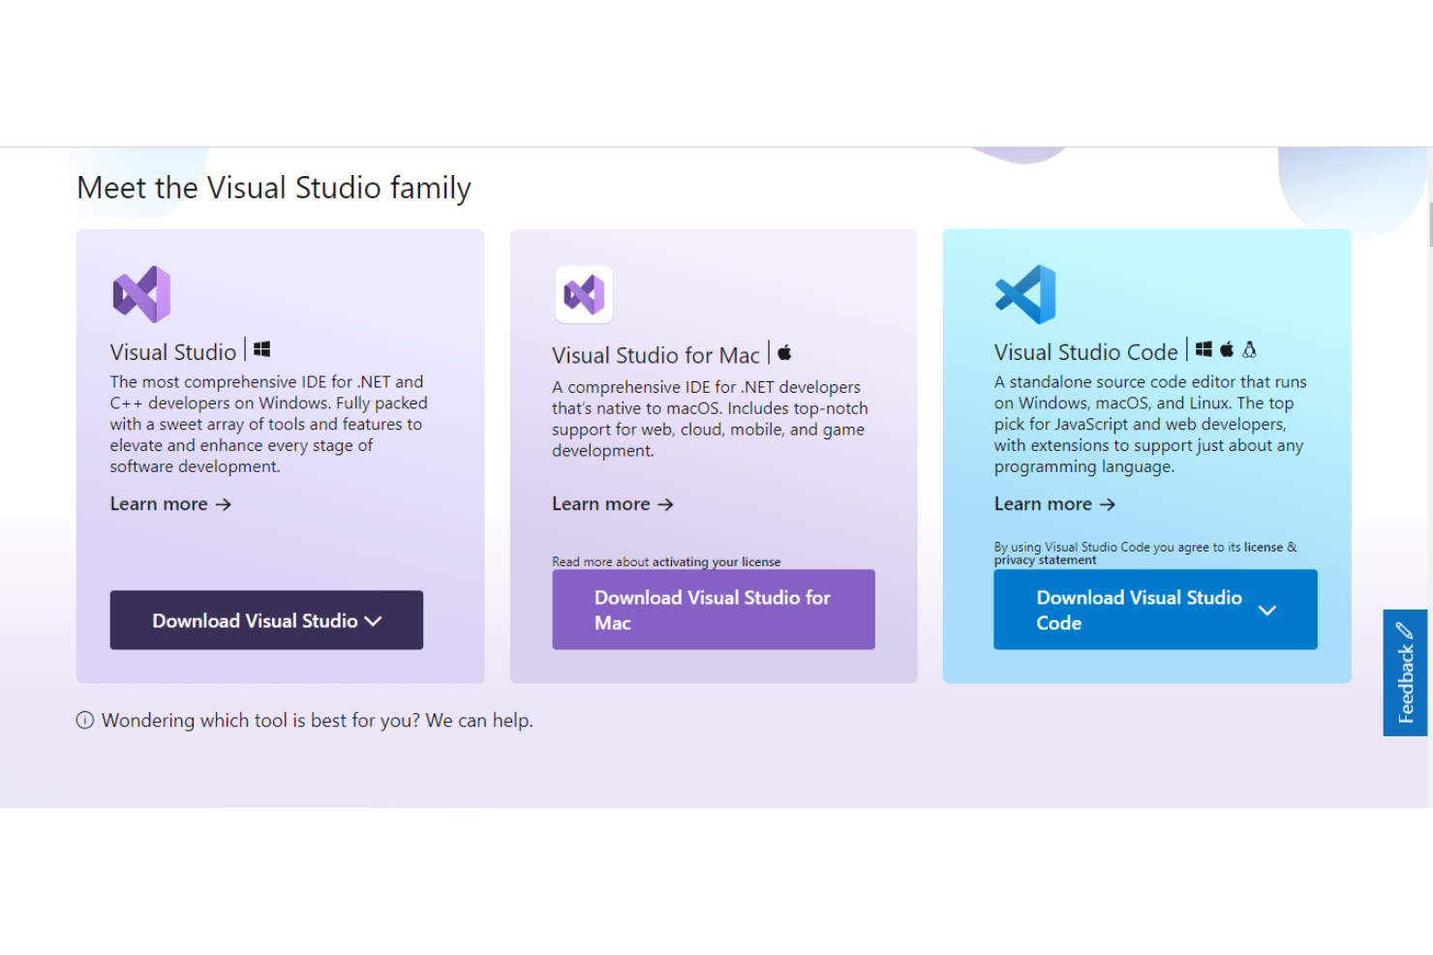Click 'Learn more' under Visual Studio description
The width and height of the screenshot is (1433, 955).
click(x=170, y=503)
